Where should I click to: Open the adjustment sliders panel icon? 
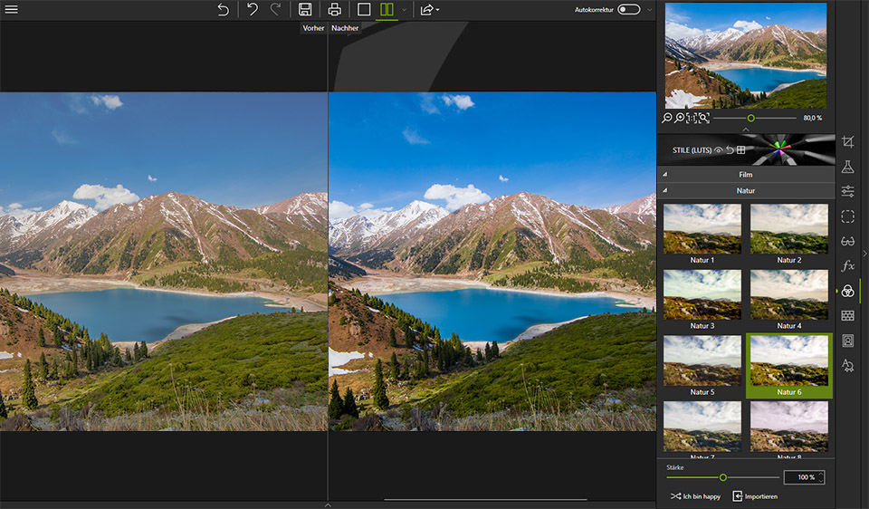[847, 191]
